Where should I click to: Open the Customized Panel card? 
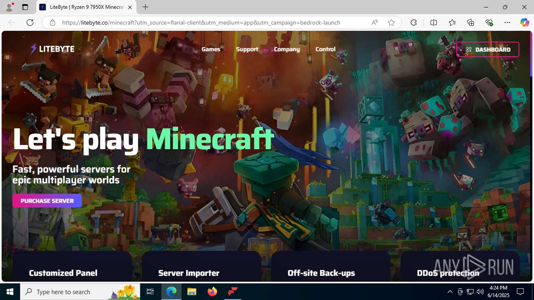click(72, 267)
